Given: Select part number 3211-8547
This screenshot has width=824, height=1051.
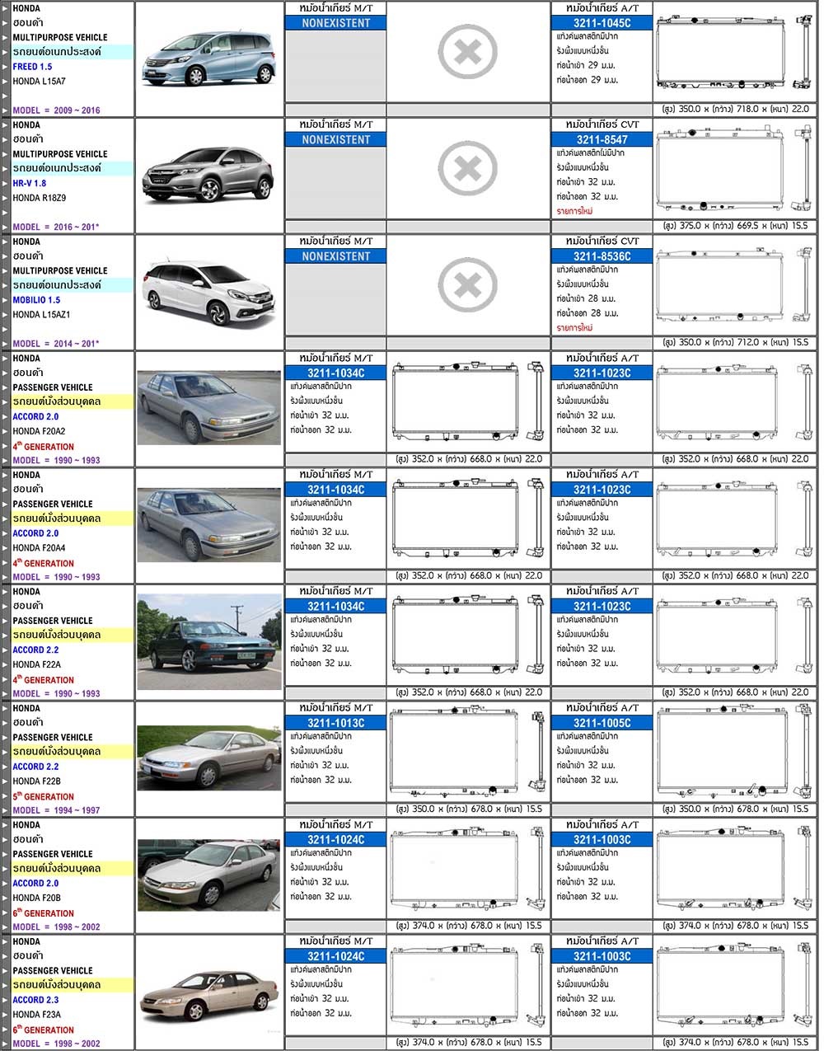Looking at the screenshot, I should pos(602,140).
